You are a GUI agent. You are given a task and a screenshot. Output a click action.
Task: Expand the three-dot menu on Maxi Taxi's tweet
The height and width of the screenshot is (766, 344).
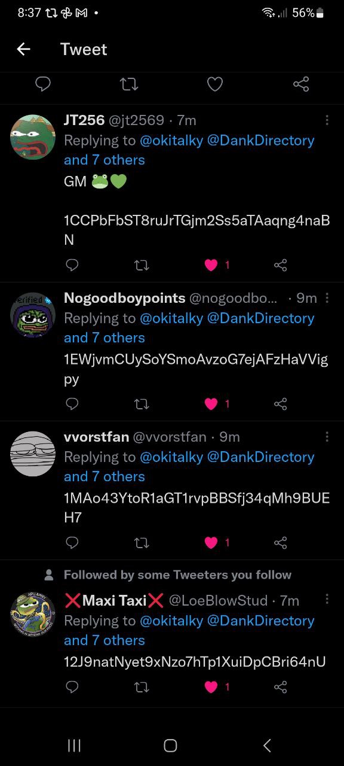click(x=327, y=599)
